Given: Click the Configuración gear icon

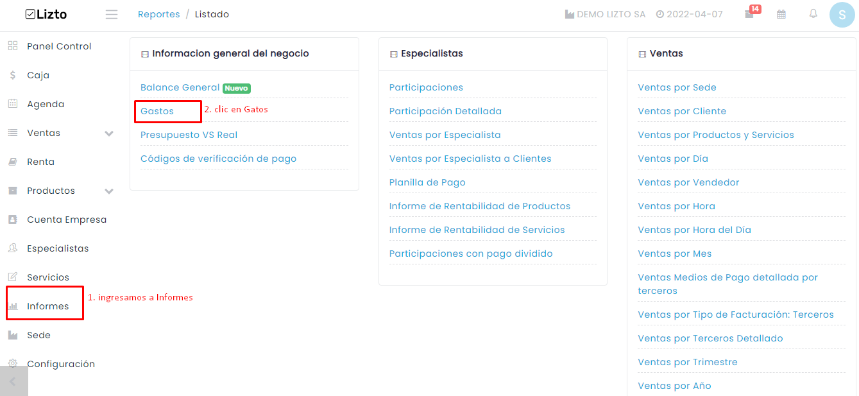Looking at the screenshot, I should [x=13, y=363].
